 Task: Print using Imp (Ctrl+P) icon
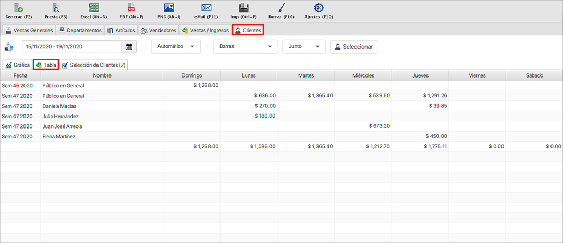tap(243, 8)
